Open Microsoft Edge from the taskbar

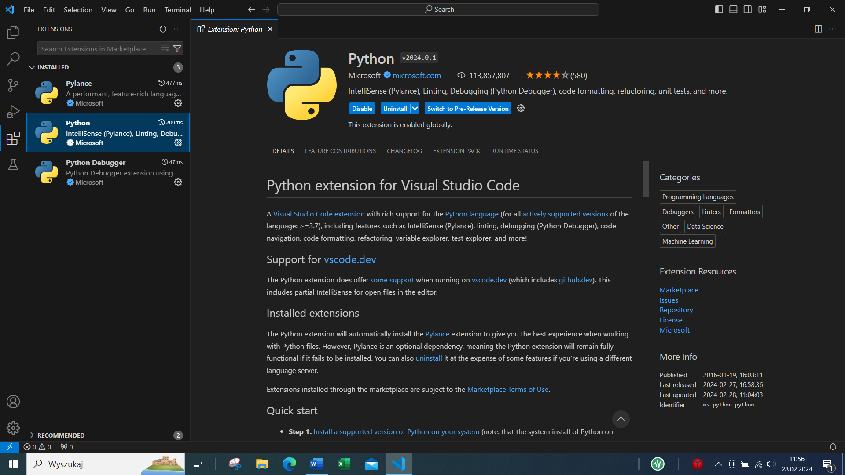pos(289,464)
